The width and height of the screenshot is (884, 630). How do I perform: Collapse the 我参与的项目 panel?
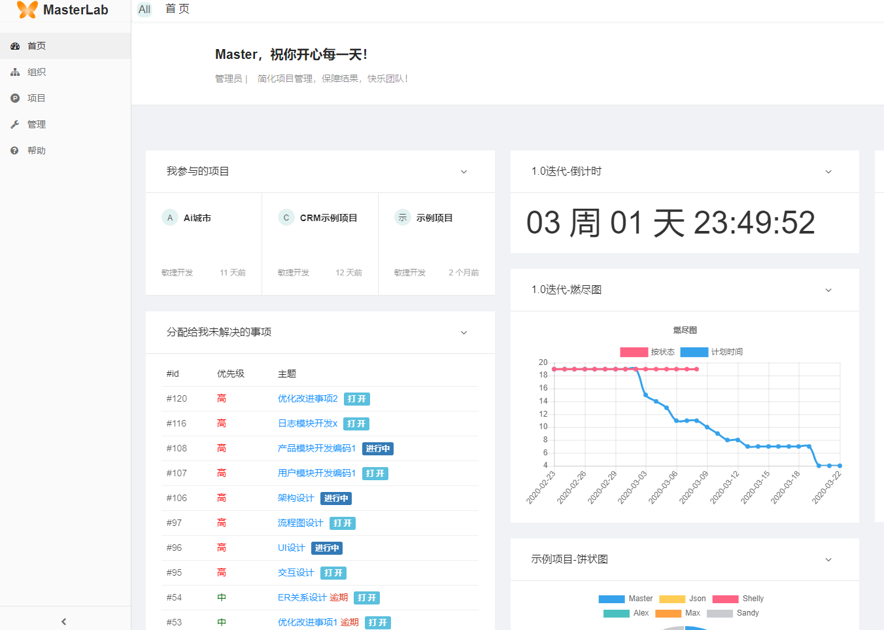[464, 171]
